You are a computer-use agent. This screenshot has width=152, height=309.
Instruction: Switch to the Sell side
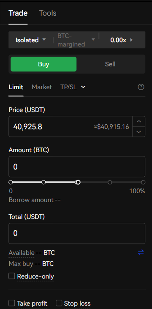click(x=110, y=64)
